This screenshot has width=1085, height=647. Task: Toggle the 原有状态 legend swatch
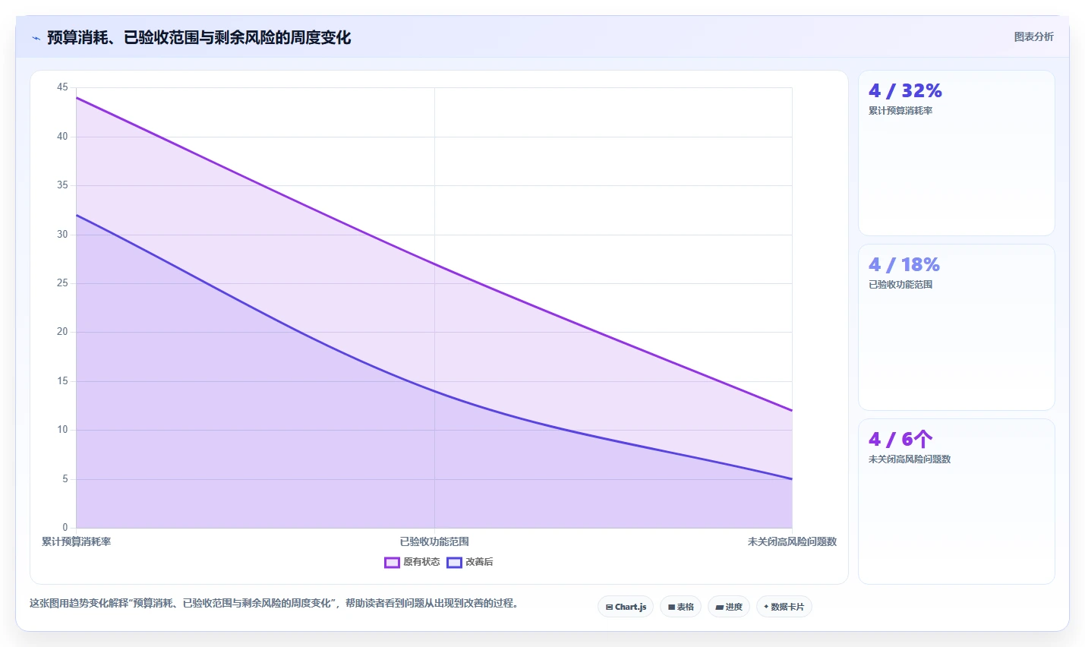click(392, 563)
